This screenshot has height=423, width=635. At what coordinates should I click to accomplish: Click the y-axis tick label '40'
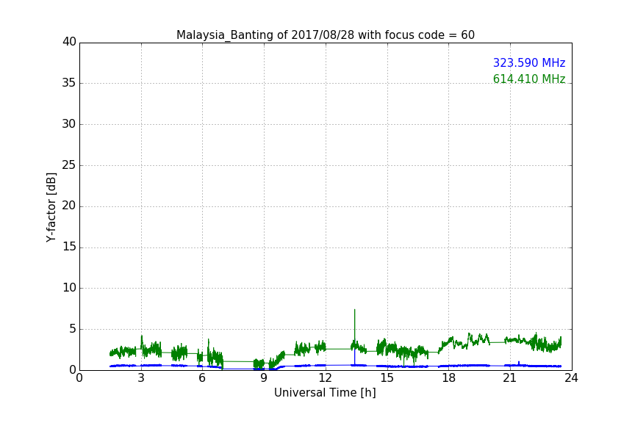point(69,42)
